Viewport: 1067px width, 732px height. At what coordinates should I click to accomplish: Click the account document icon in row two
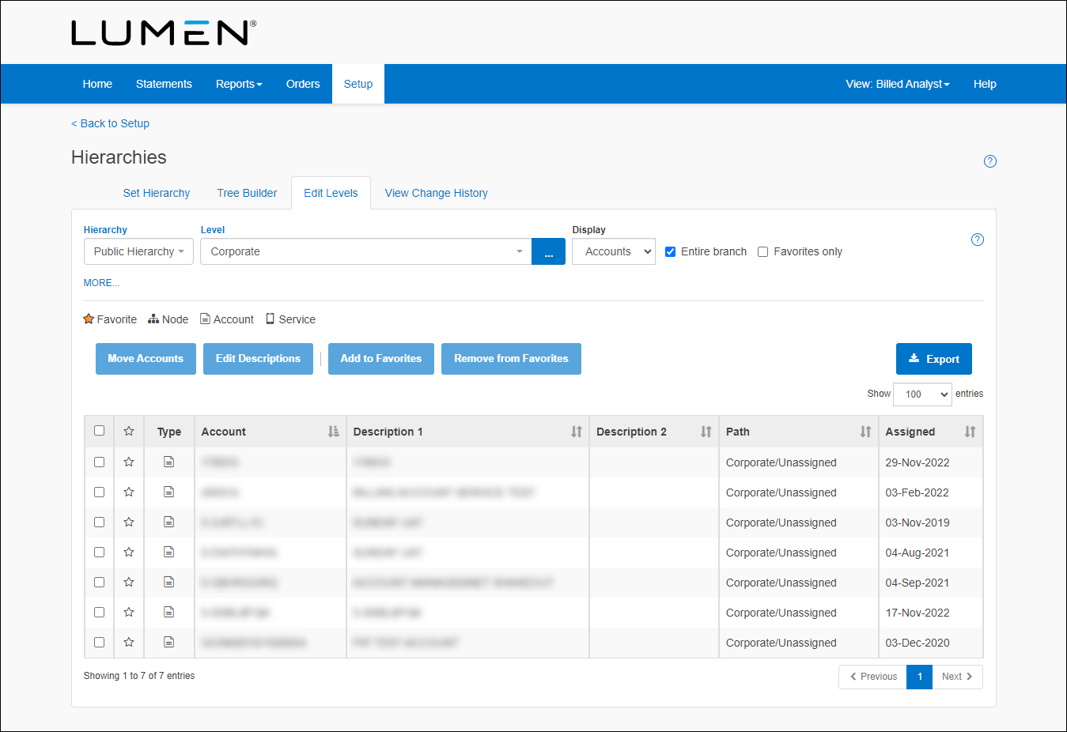(x=168, y=492)
